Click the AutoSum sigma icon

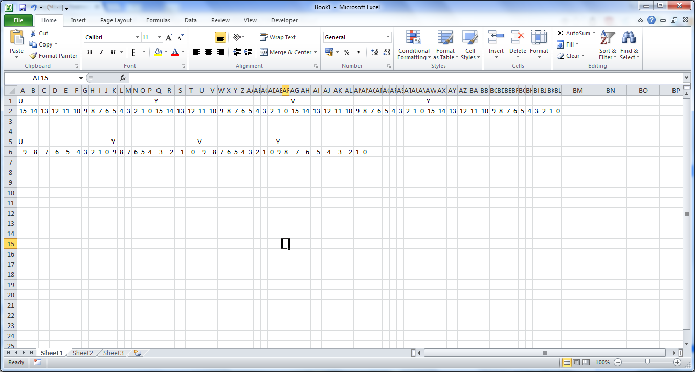tap(561, 33)
